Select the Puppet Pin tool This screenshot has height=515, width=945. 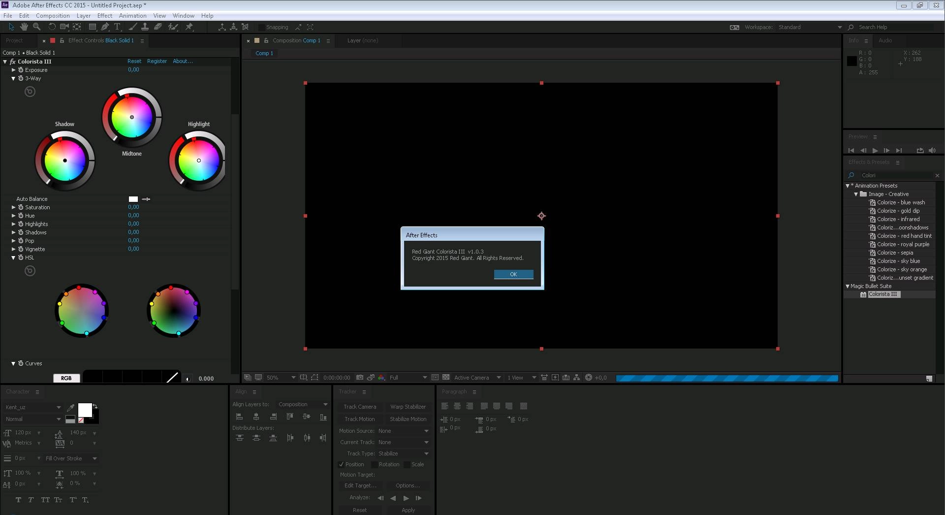[x=189, y=27]
